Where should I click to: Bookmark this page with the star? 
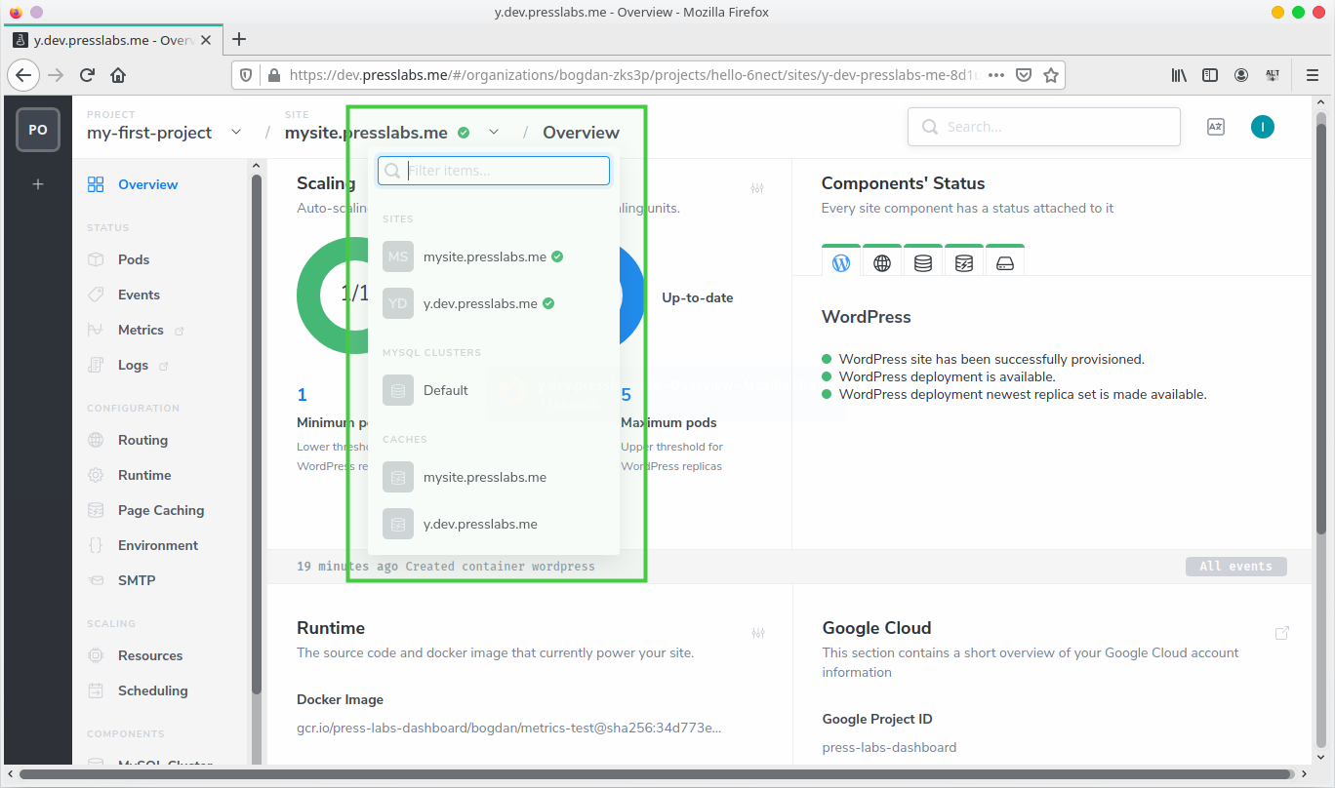coord(1051,75)
